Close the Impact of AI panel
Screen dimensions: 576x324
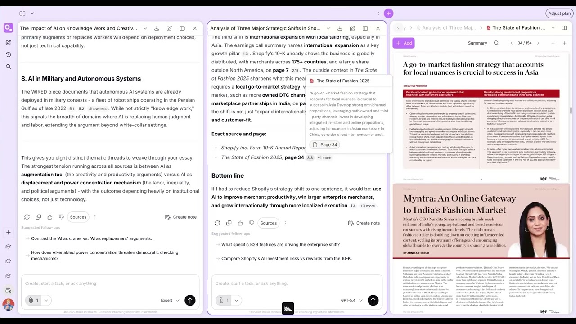(x=195, y=28)
